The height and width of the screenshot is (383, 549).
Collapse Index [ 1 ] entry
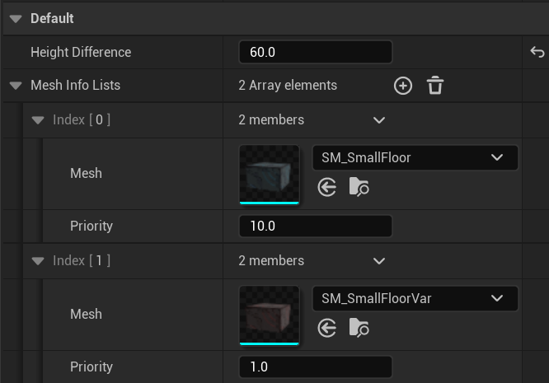(x=38, y=261)
